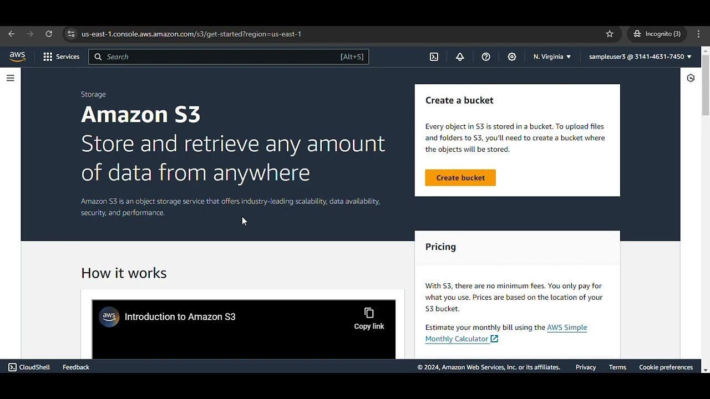Open CloudShell in the footer bar
Screen dimensions: 710x399
coord(29,367)
